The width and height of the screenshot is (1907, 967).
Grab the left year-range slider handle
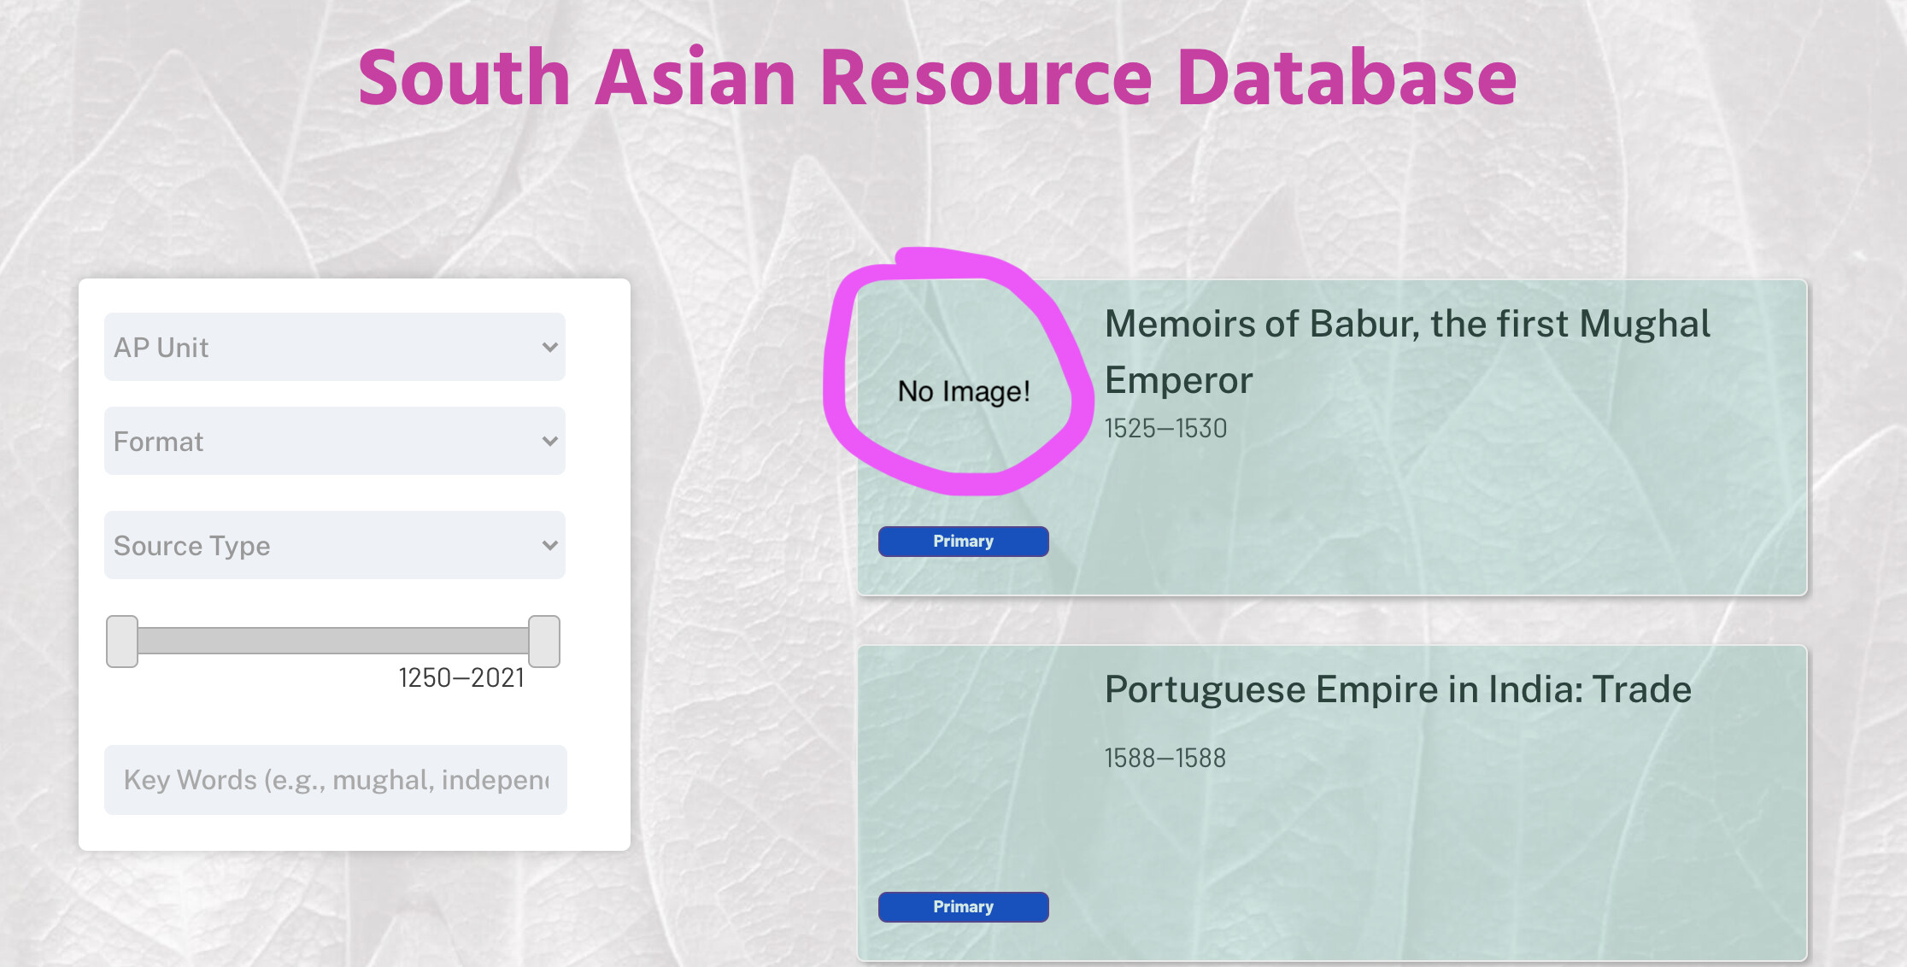pyautogui.click(x=122, y=641)
